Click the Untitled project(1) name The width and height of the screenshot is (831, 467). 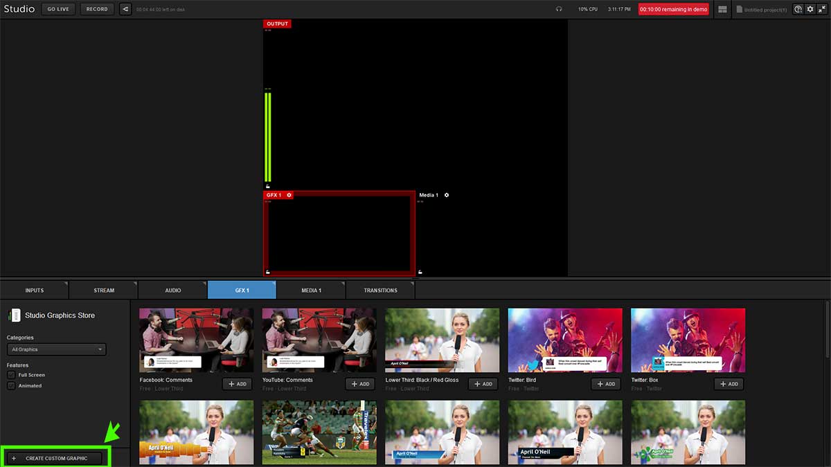click(766, 10)
